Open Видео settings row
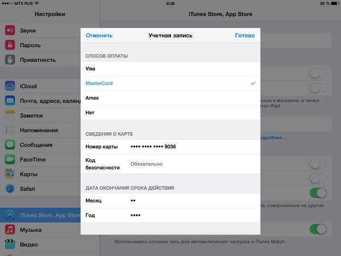The image size is (341, 256). click(40, 244)
